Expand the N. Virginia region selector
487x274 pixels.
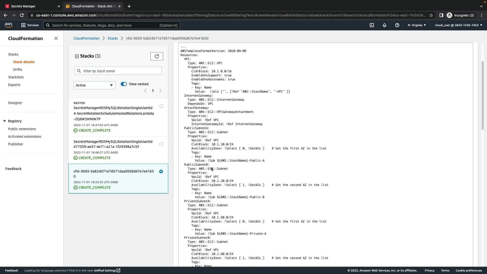(417, 25)
